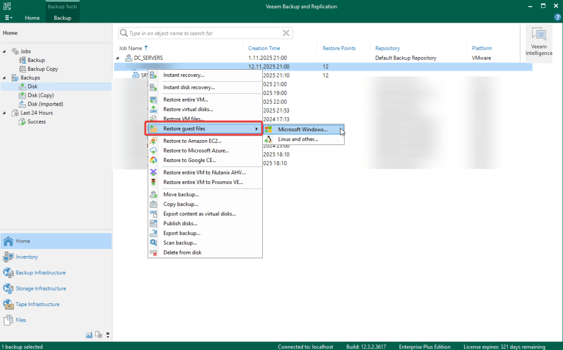Click the Publish disks icon

click(153, 224)
